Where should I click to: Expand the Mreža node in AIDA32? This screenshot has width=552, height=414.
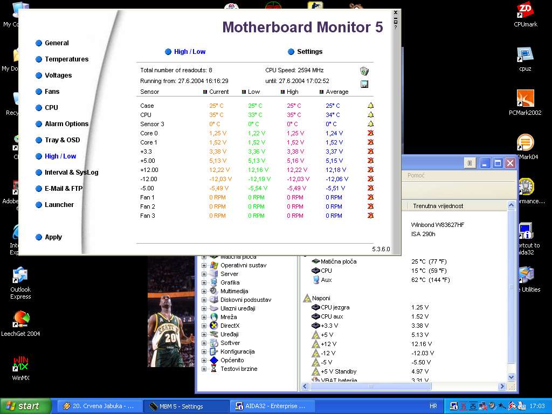click(204, 317)
